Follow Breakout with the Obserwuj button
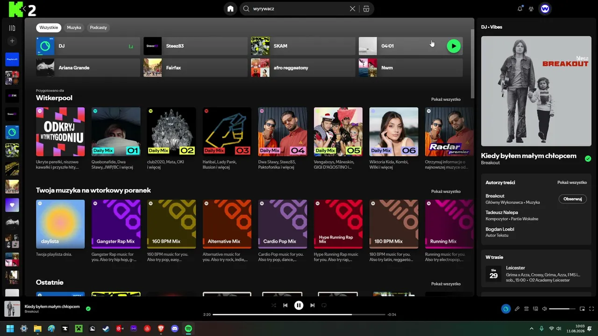The width and height of the screenshot is (598, 336). [x=572, y=199]
